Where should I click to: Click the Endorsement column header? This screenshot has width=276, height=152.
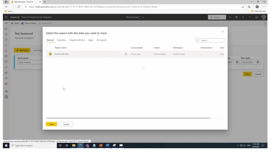pos(207,48)
